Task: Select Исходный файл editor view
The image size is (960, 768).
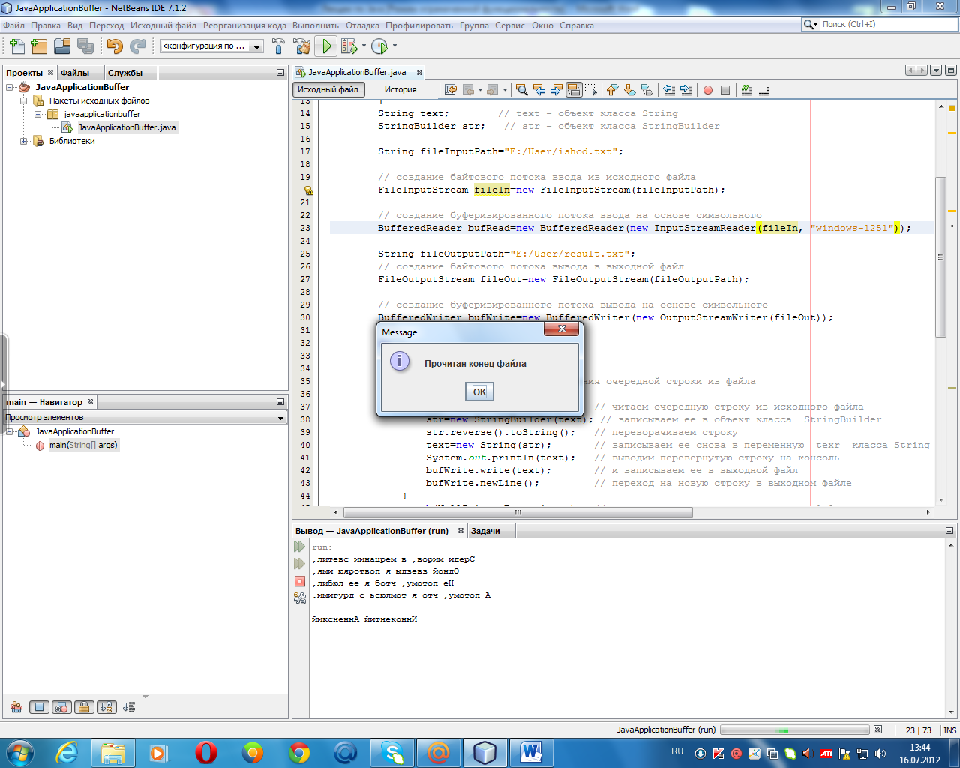Action: click(x=328, y=89)
